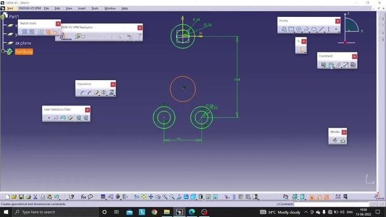
Task: Open the View menu
Action: point(69,8)
